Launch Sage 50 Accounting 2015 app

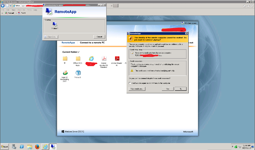pos(65,73)
